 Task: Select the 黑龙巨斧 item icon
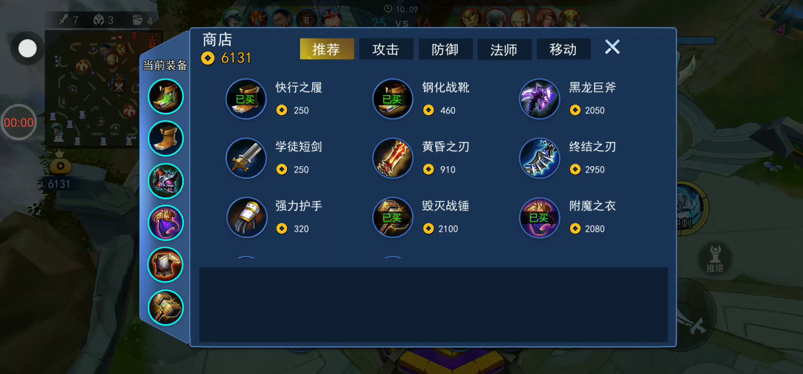point(540,99)
